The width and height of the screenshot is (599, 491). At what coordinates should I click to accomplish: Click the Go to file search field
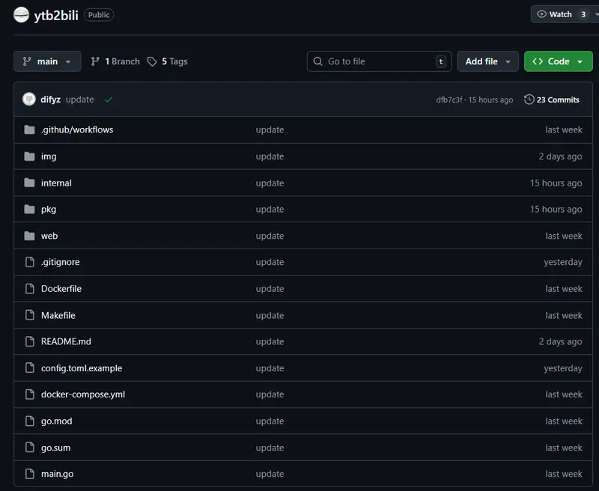(378, 61)
